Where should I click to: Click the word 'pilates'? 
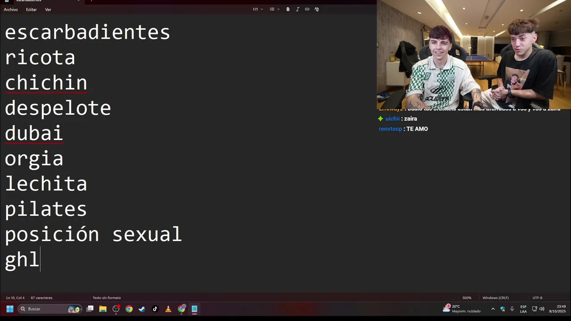coord(46,210)
